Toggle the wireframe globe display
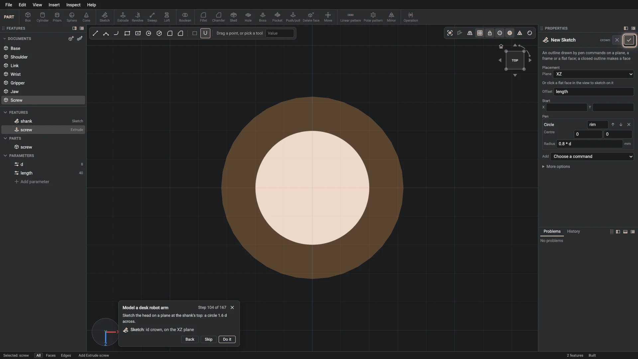 510,33
